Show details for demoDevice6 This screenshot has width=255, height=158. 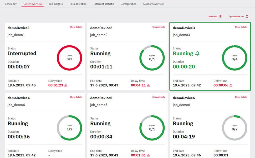(x=241, y=97)
